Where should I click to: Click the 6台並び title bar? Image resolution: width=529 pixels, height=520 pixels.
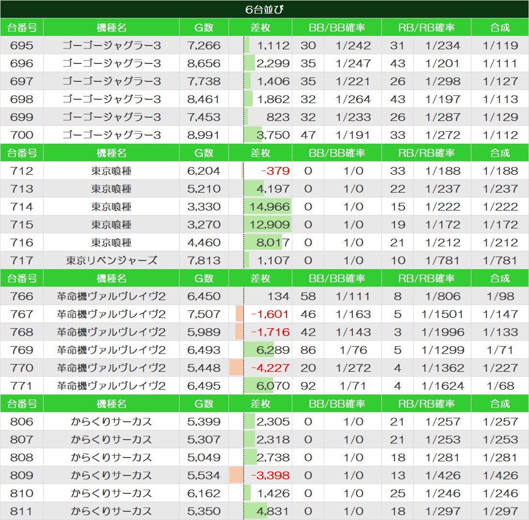pyautogui.click(x=264, y=9)
